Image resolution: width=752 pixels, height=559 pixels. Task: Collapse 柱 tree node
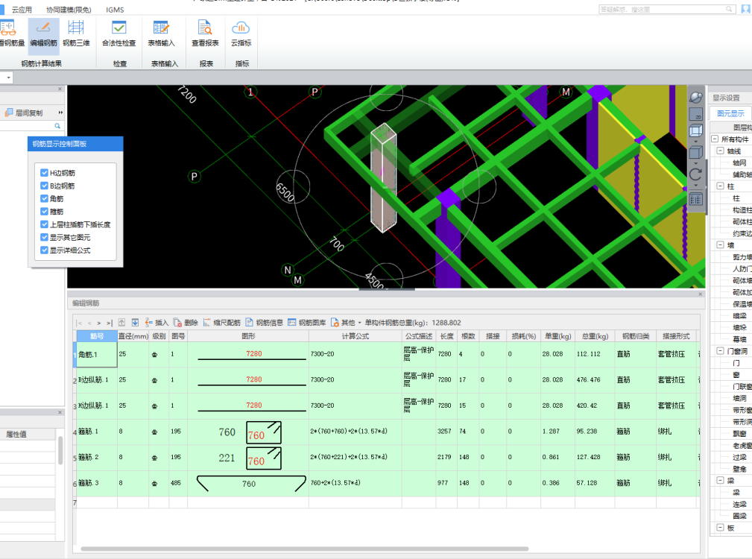[x=721, y=186]
